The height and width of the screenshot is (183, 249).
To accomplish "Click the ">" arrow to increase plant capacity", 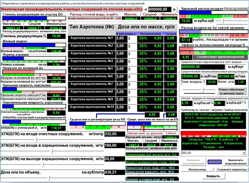I will [174, 9].
